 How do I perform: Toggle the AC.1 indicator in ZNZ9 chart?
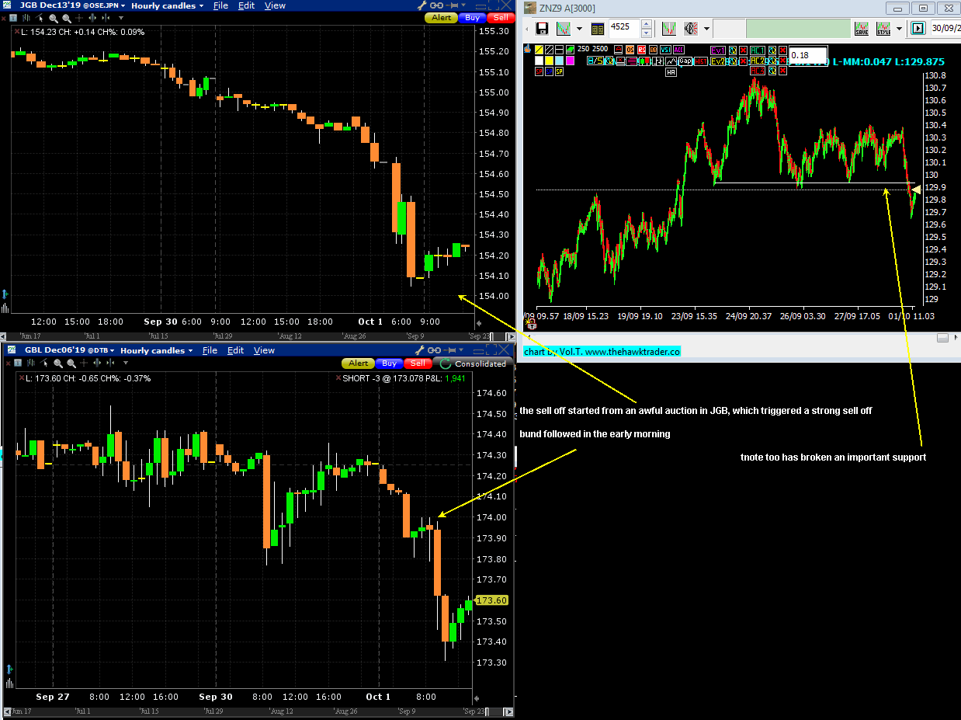[758, 50]
